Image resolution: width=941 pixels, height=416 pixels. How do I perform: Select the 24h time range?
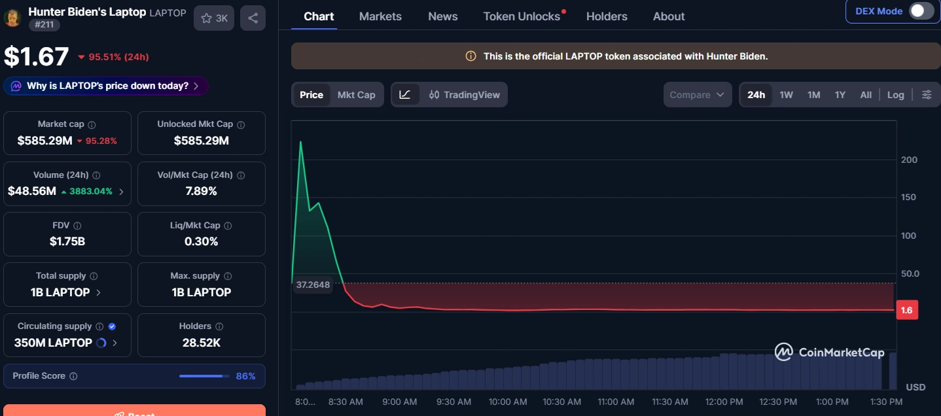tap(756, 95)
